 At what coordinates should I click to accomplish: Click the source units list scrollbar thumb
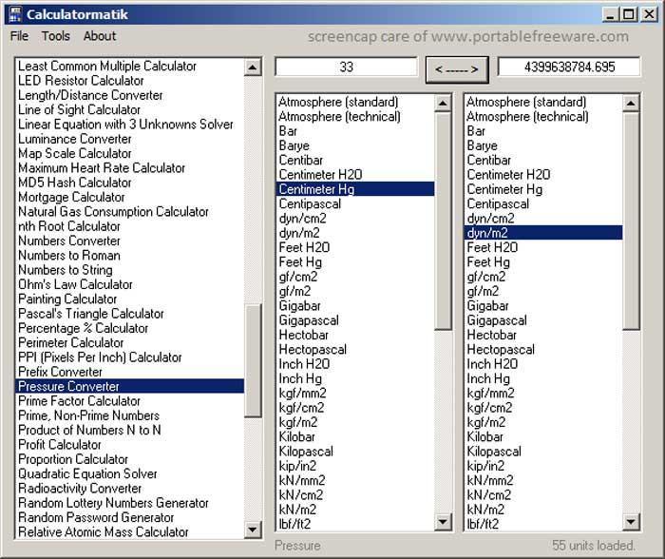[x=444, y=221]
